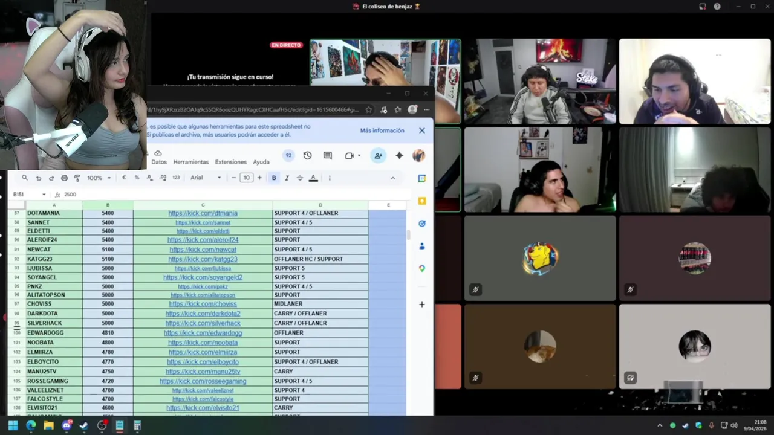
Task: Open the 123 number format menu
Action: tap(176, 178)
